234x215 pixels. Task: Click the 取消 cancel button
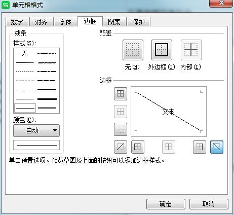coord(209,204)
